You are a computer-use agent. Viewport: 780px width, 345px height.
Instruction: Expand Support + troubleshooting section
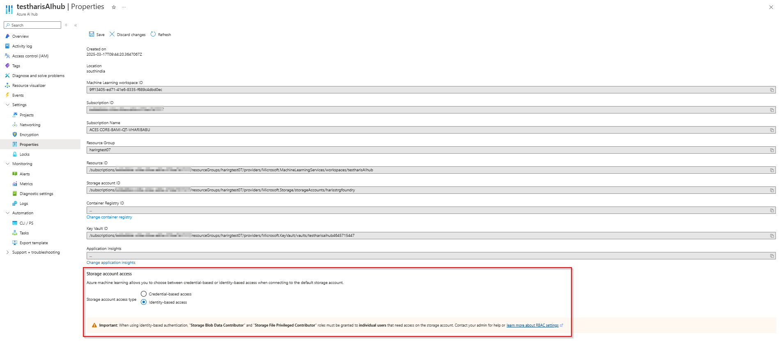7,252
